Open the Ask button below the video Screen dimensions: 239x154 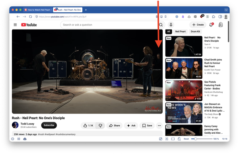tap(131, 126)
